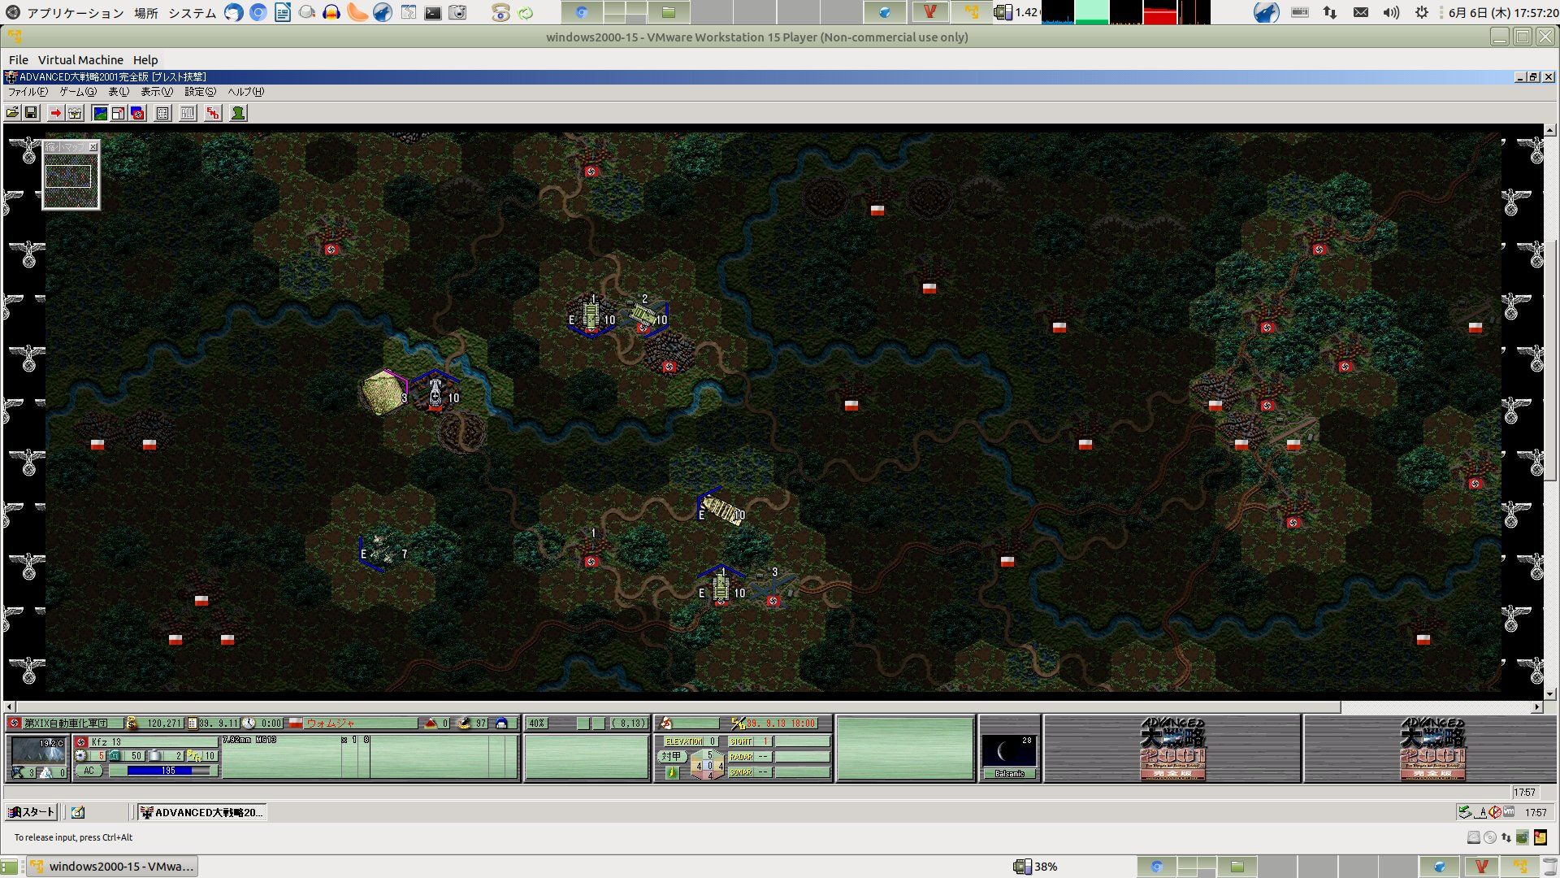Click the window-with-red-corner toolbar icon
This screenshot has width=1560, height=878.
119,113
